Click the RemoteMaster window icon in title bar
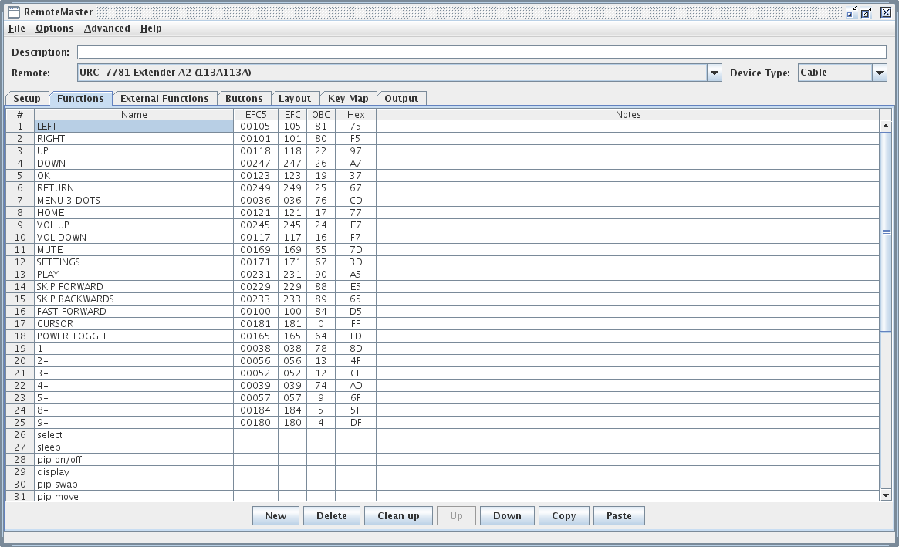Screen dimensions: 899x547 (x=13, y=12)
